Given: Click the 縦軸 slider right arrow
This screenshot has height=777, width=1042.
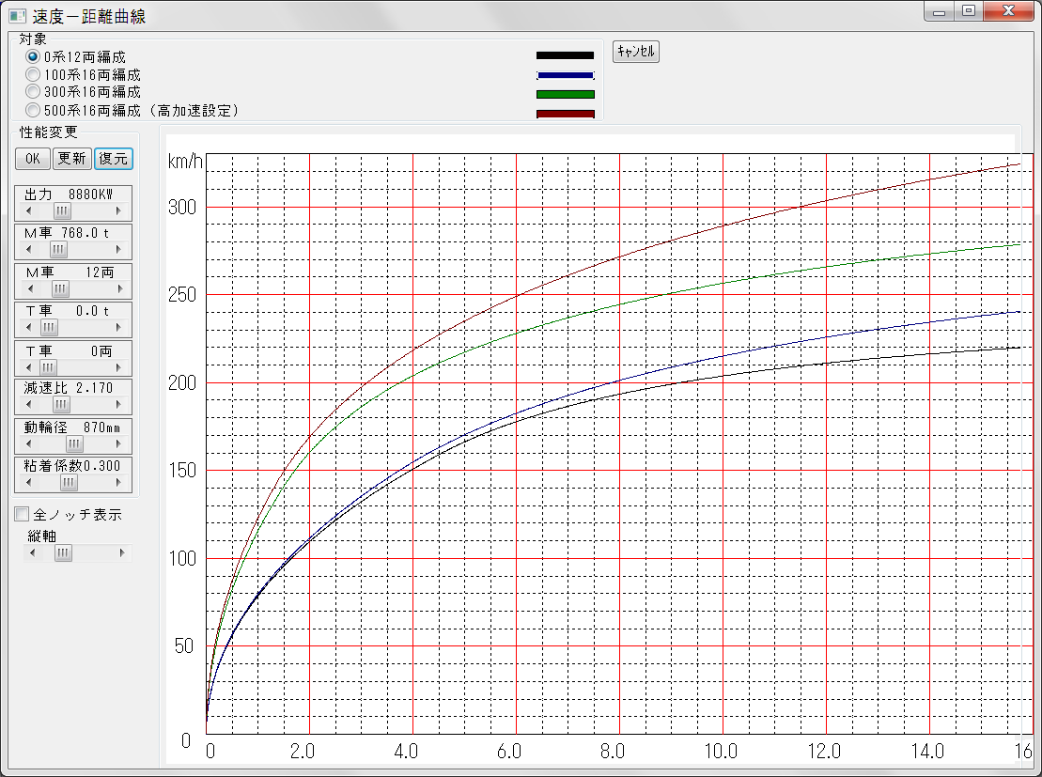Looking at the screenshot, I should click(121, 553).
